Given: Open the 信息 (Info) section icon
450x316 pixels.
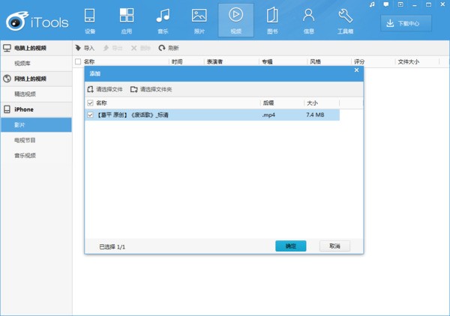Looking at the screenshot, I should [x=308, y=20].
